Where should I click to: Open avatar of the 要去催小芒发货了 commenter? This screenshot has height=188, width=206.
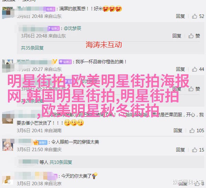click(8, 118)
